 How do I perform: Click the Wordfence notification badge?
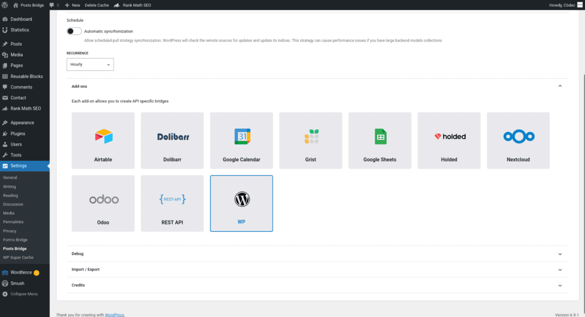pyautogui.click(x=37, y=273)
